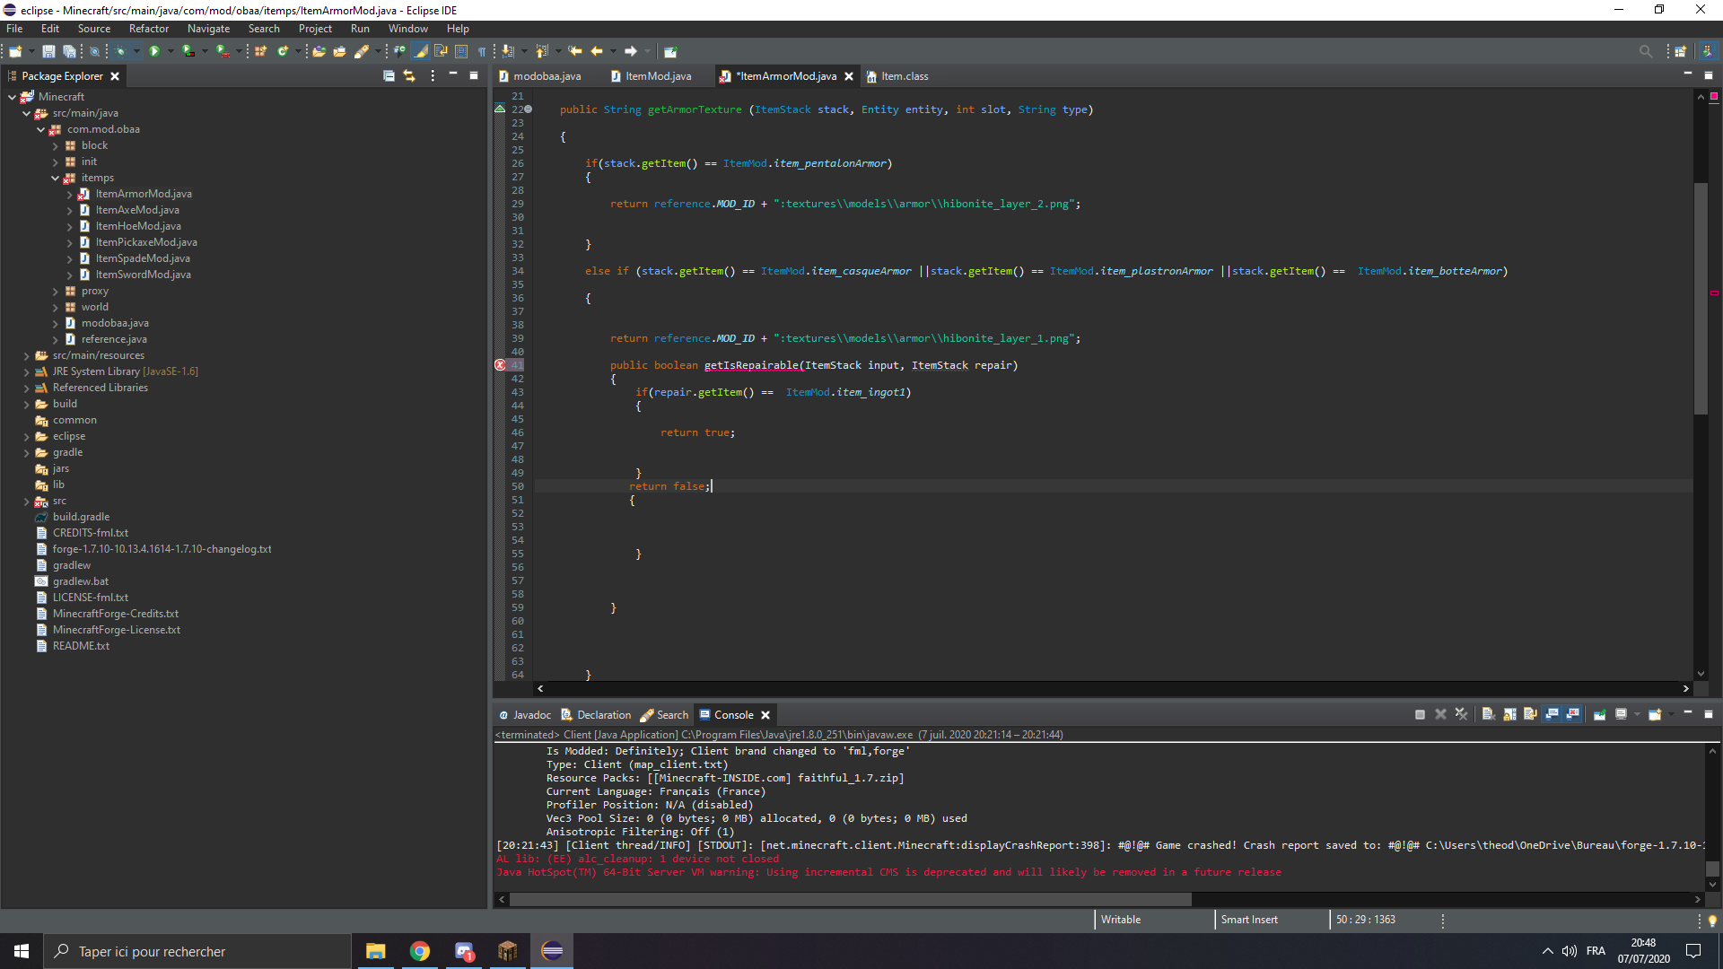Open the Refactor menu
The image size is (1723, 969).
[x=148, y=29]
